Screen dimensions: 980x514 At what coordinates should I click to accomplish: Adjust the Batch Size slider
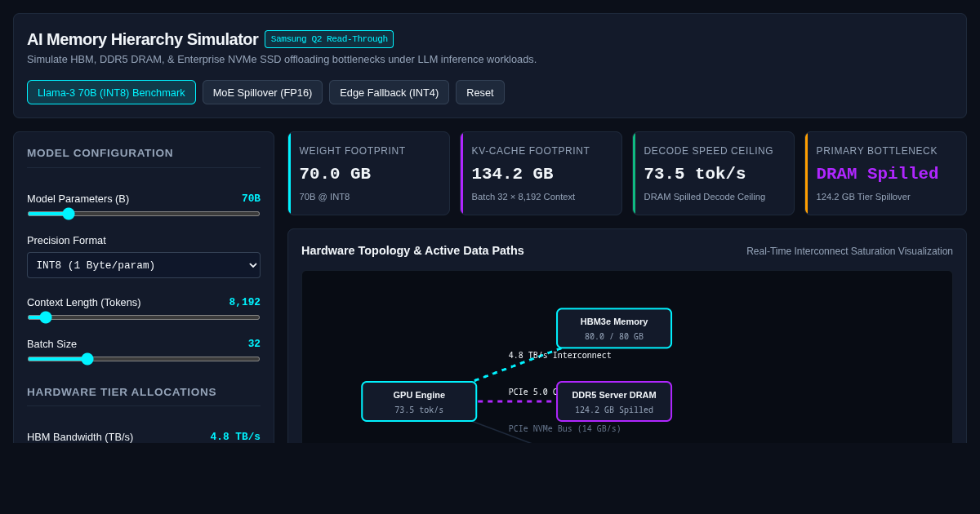(x=144, y=359)
